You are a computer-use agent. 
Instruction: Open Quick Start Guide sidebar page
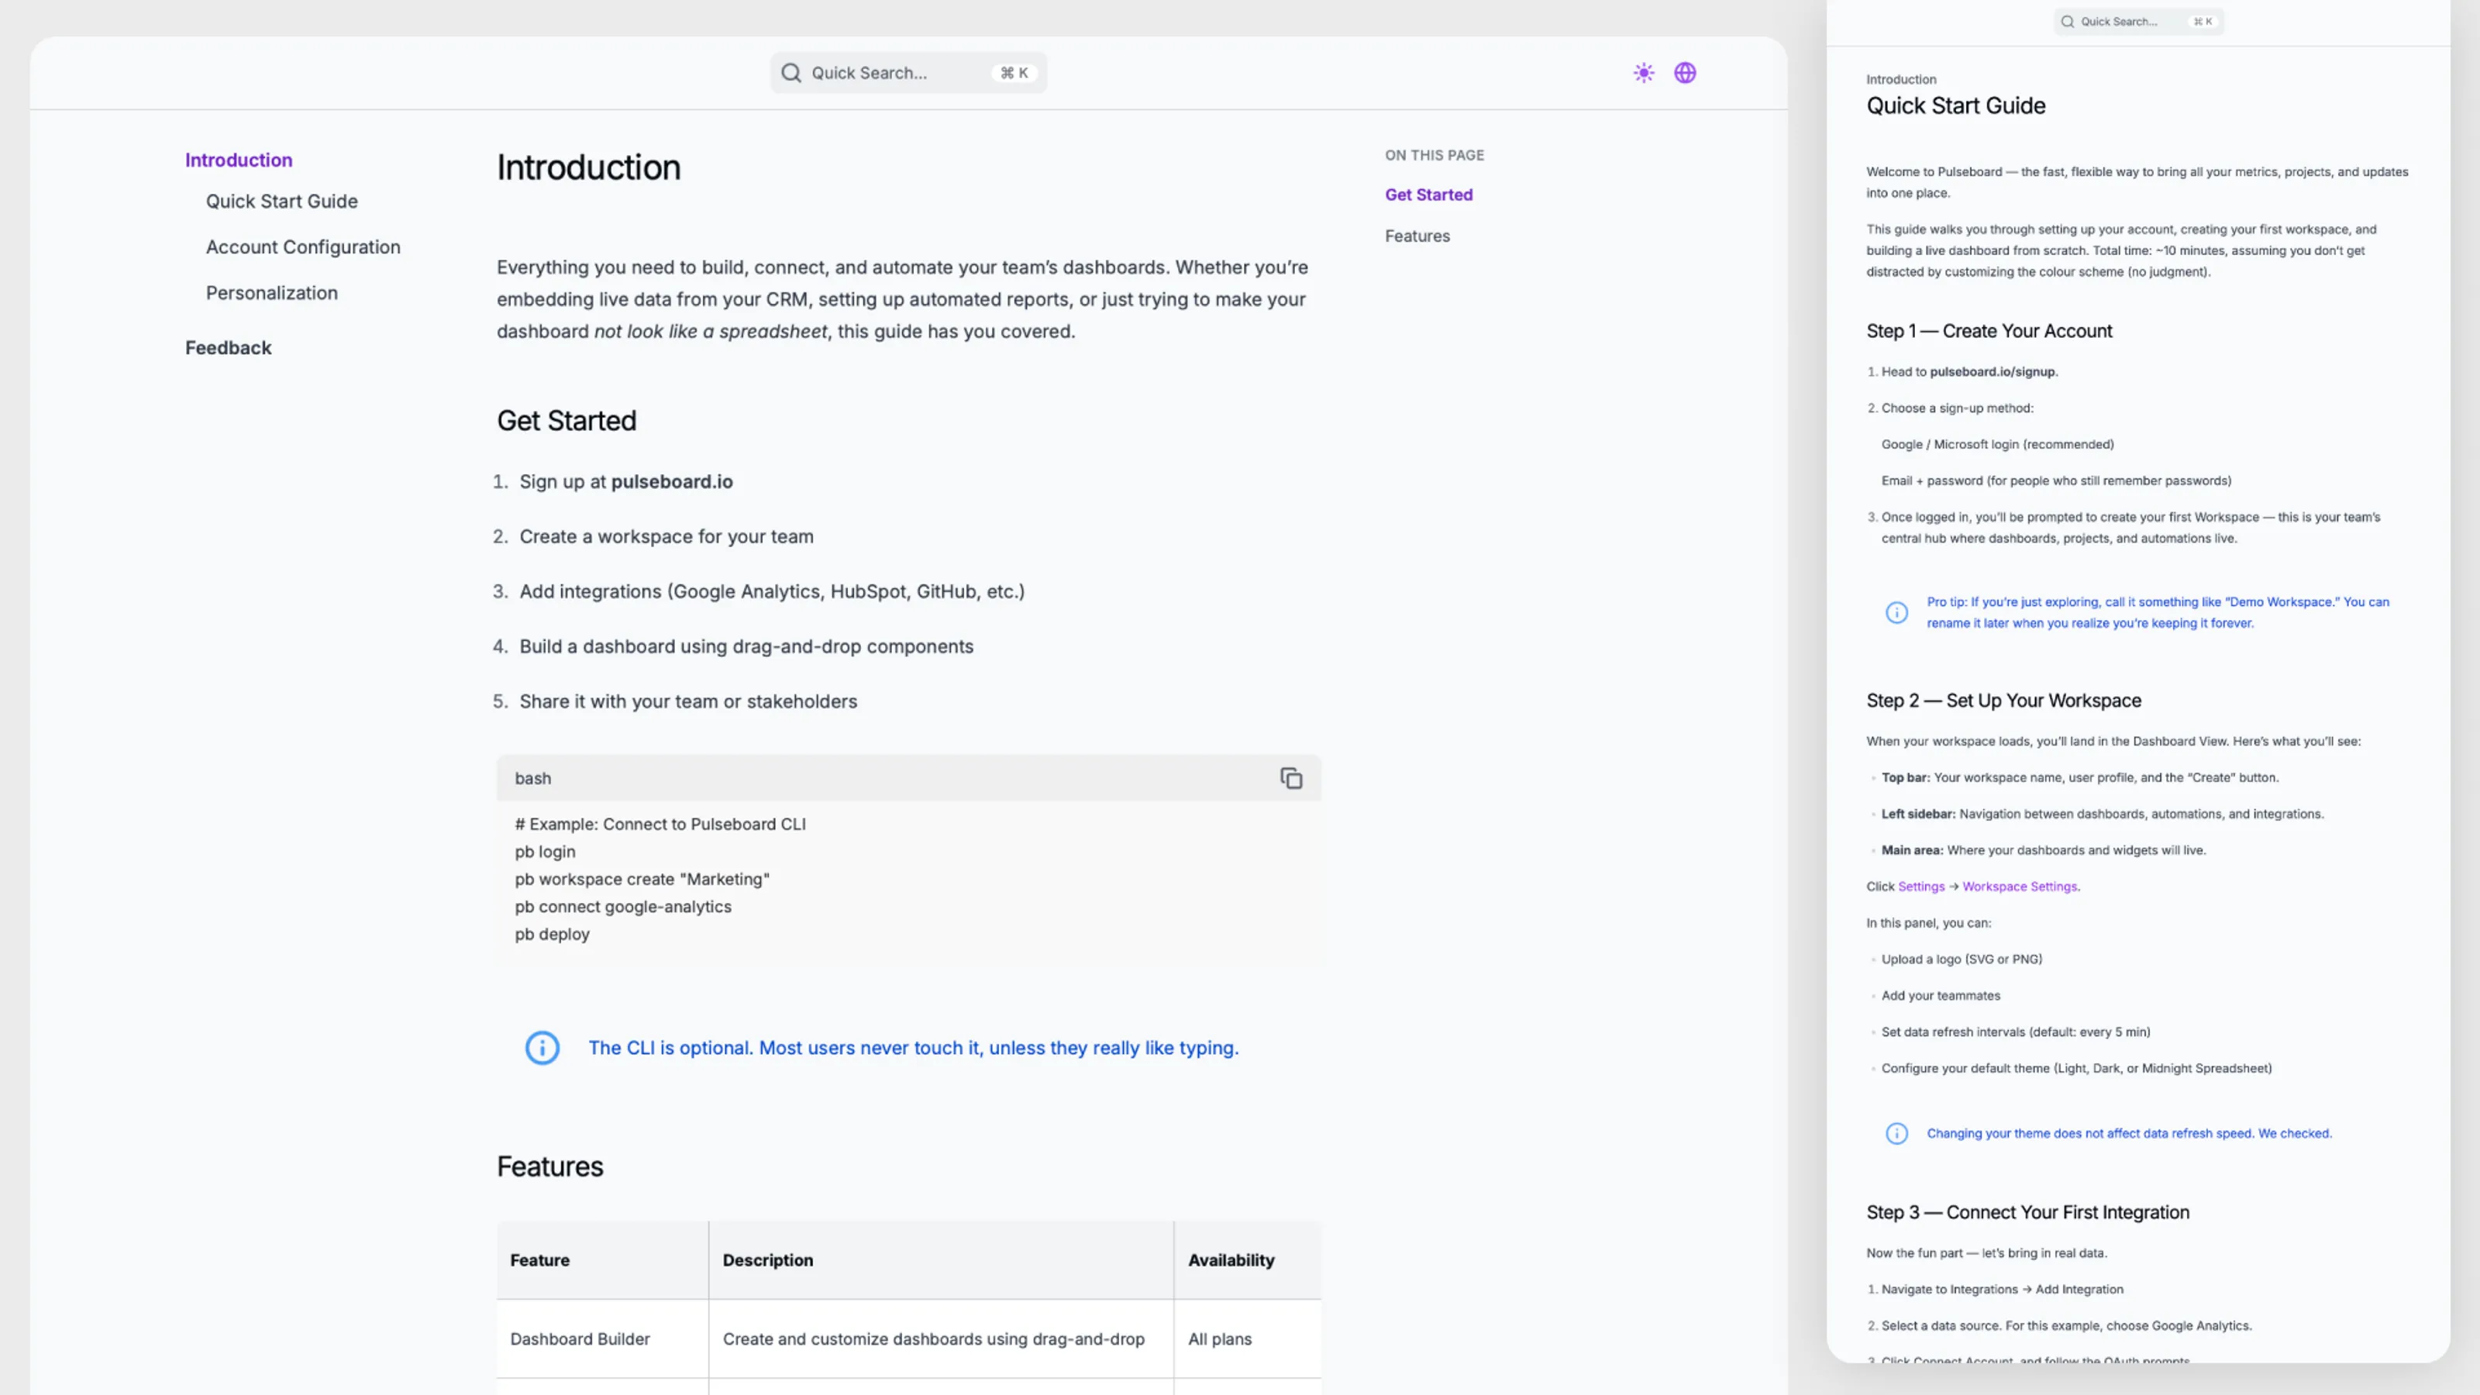pos(281,201)
